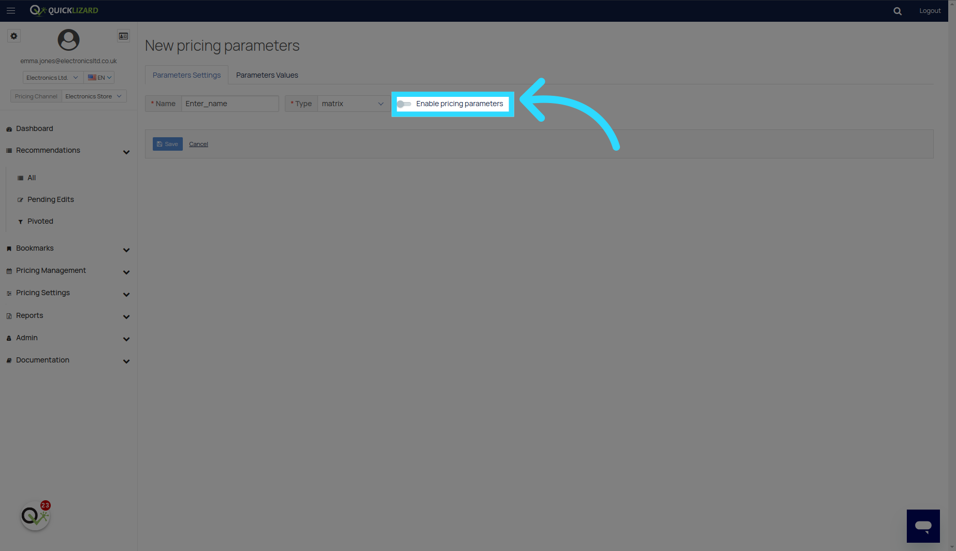Image resolution: width=956 pixels, height=551 pixels.
Task: Open the hamburger menu in the top bar
Action: 11,10
